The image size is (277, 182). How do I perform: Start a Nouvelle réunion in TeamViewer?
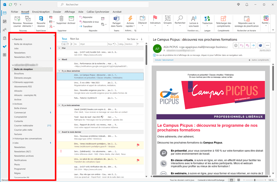(x=41, y=19)
